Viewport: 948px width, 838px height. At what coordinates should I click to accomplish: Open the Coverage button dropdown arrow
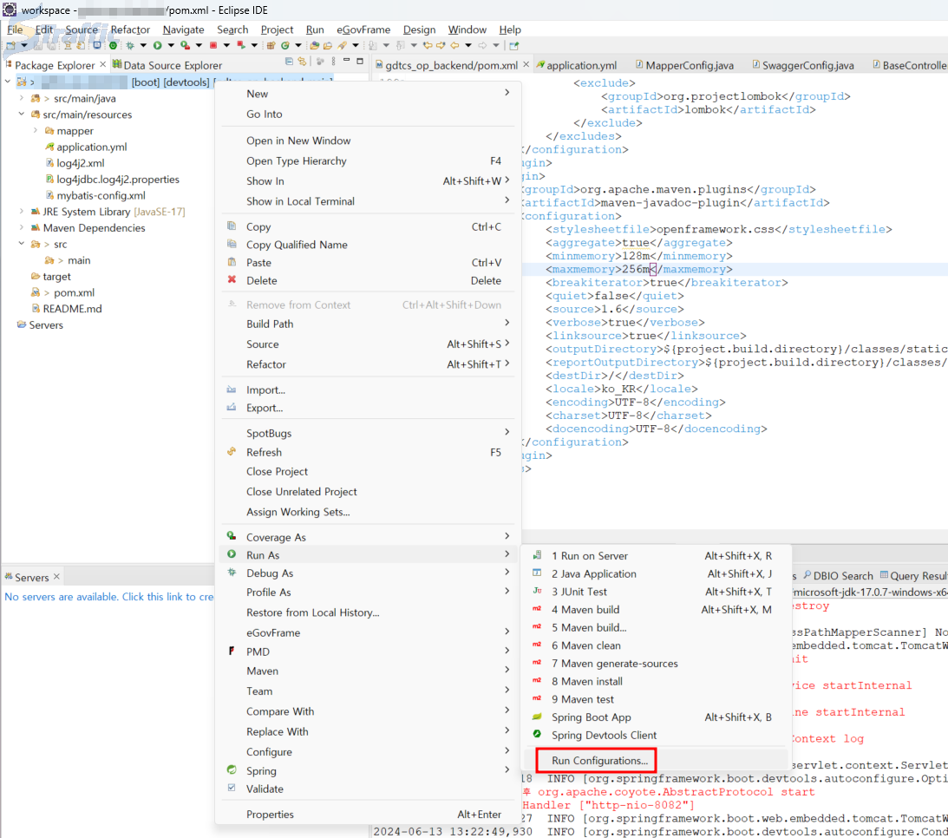coord(199,45)
